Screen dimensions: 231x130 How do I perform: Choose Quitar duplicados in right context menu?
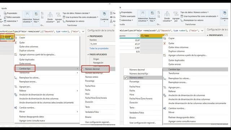(x=176, y=60)
